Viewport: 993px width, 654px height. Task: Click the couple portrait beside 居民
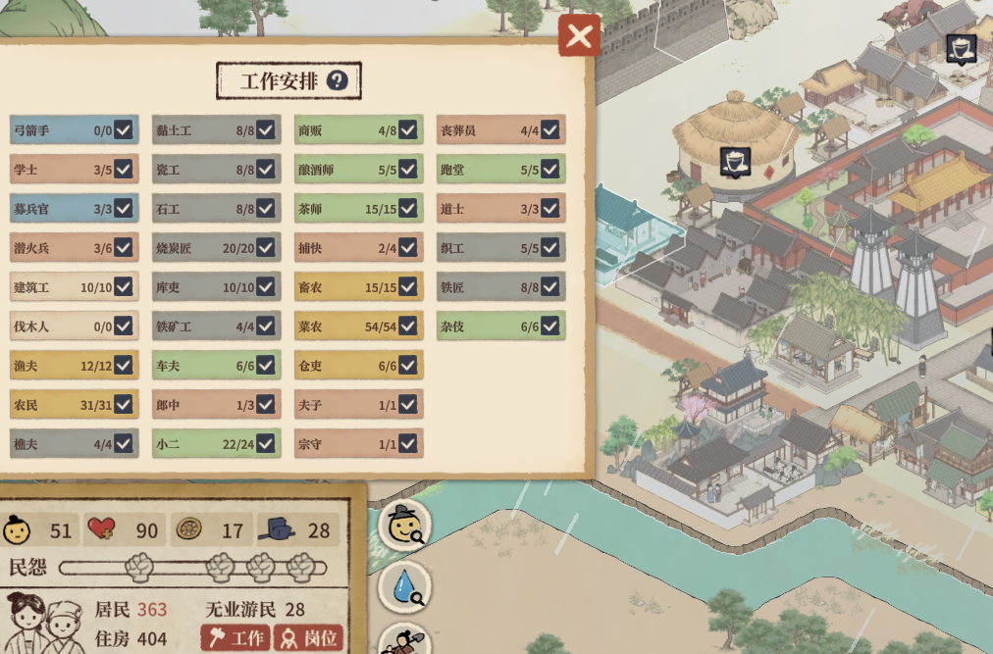(43, 623)
